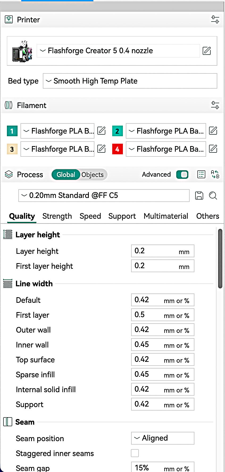Click the Layer height section icon
The image size is (225, 472).
click(x=8, y=234)
